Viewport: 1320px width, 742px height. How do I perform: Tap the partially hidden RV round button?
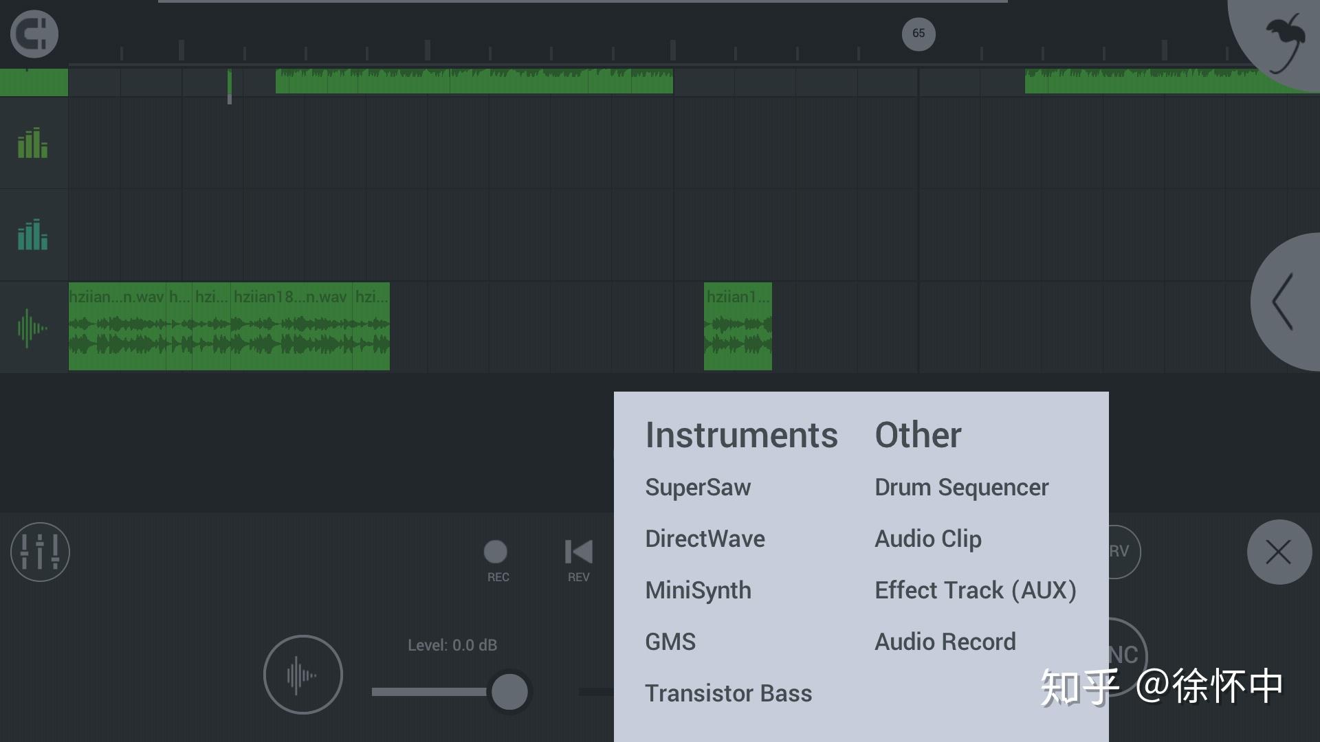tap(1124, 552)
